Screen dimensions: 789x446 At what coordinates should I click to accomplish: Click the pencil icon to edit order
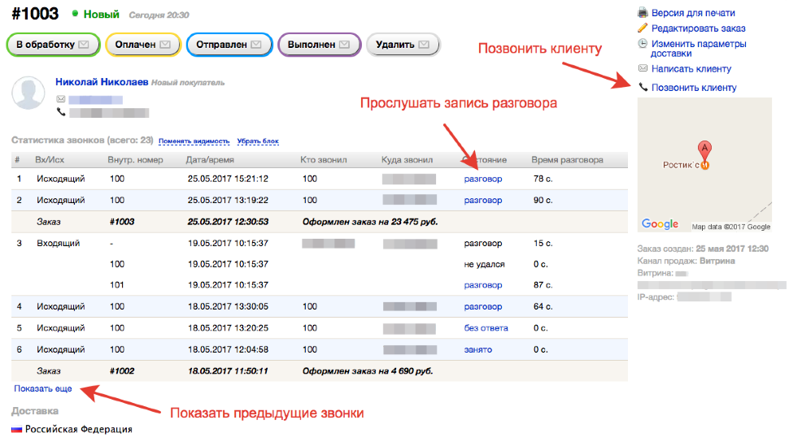click(643, 28)
